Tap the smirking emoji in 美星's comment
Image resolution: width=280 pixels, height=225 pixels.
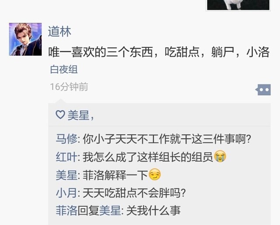coord(154,174)
